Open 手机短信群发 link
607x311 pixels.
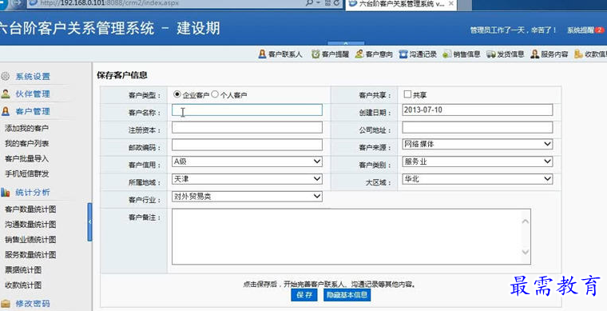click(x=26, y=174)
